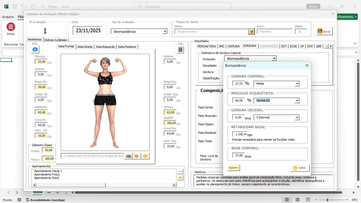Click the Excel zoom slider
Screen dimensions: 361x203
tap(327, 200)
